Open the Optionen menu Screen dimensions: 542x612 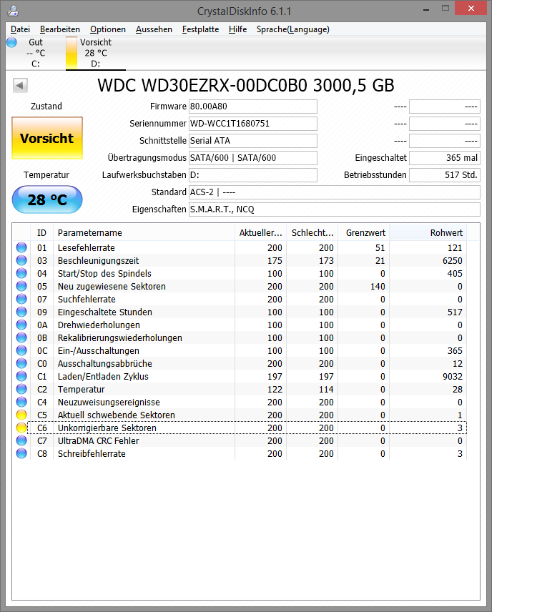point(108,29)
